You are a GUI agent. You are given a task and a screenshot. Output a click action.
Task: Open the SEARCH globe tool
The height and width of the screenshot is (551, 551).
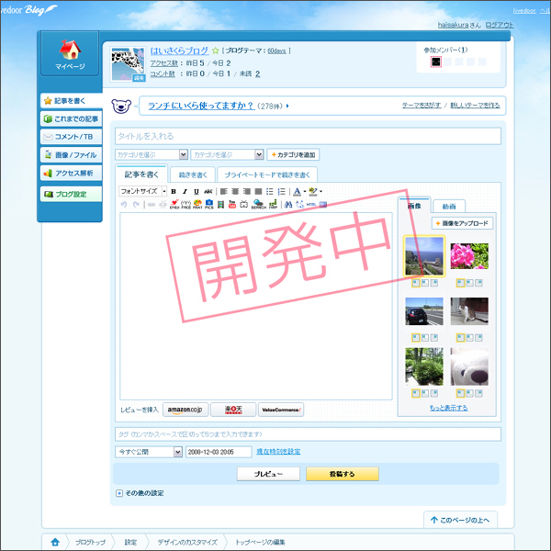point(259,204)
